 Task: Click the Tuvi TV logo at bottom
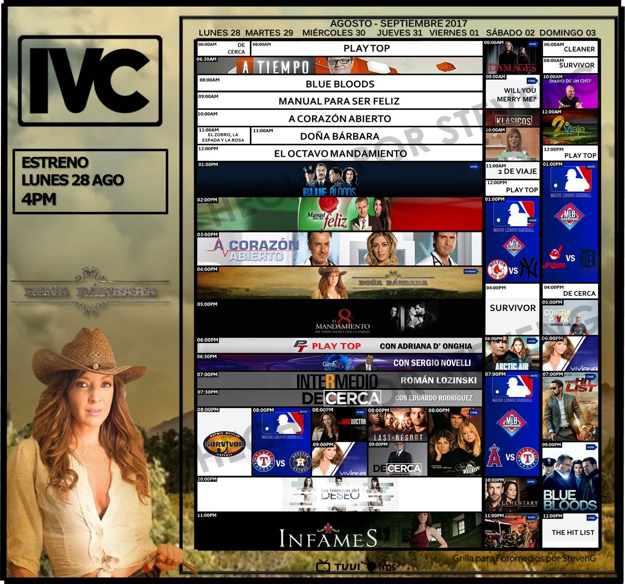(x=339, y=566)
